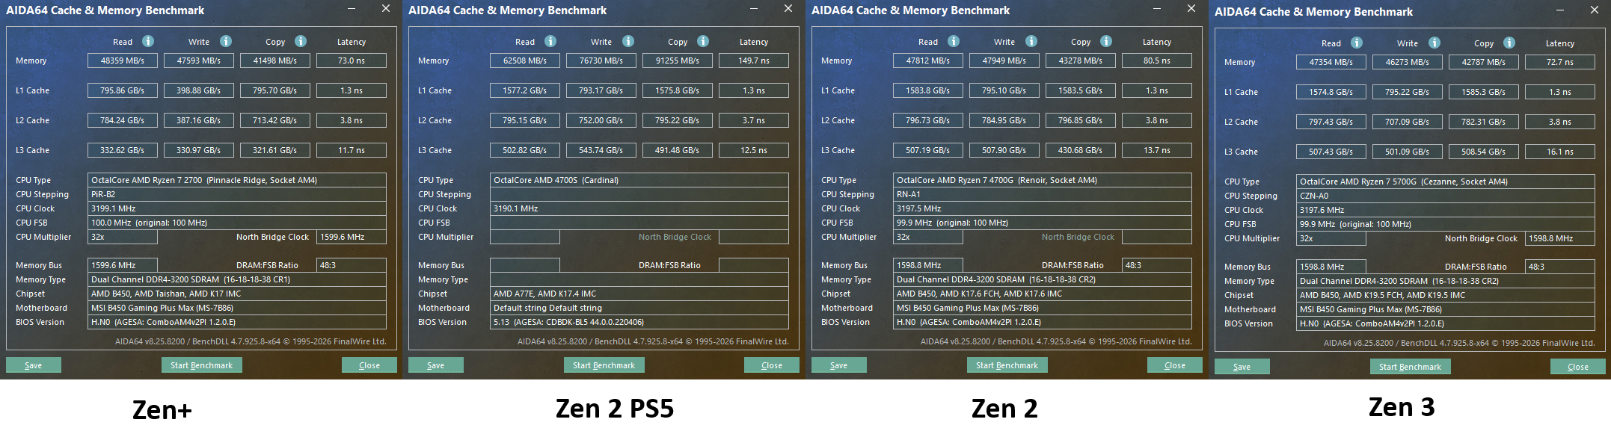
Task: Click Read info icon in Zen+ window
Action: click(x=148, y=41)
